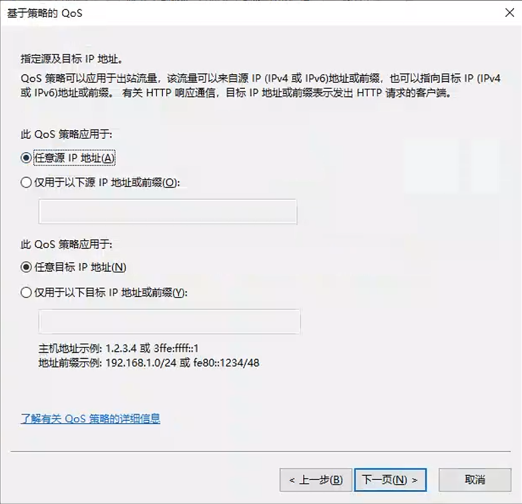Go back with the 上一步(B) button
Image resolution: width=522 pixels, height=504 pixels.
(316, 480)
